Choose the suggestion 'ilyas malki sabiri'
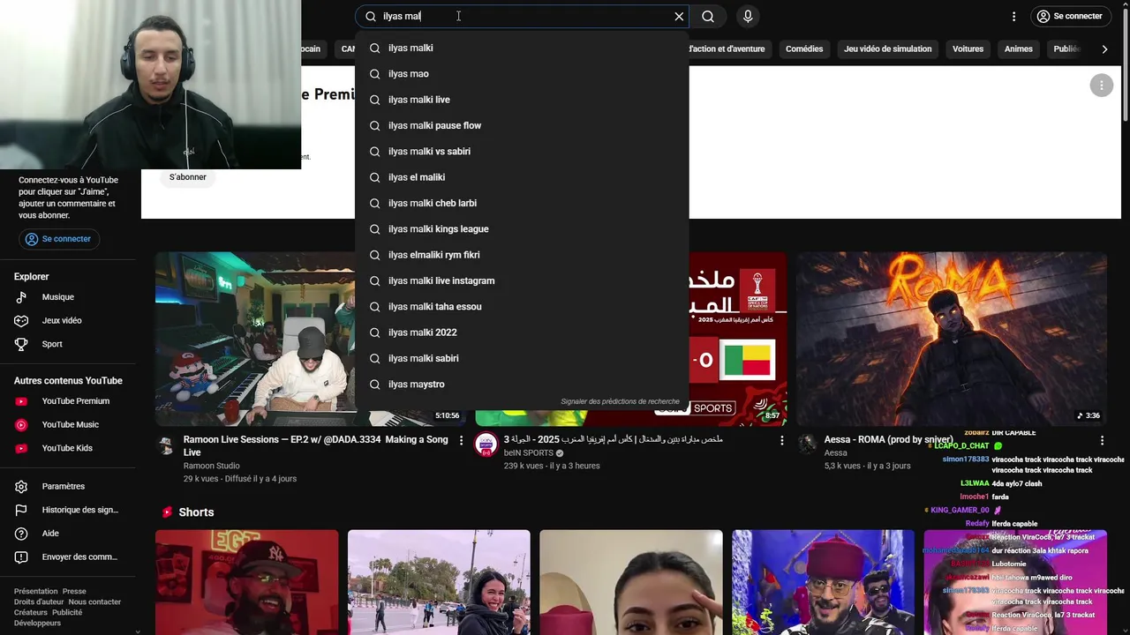The image size is (1130, 635). [522, 358]
